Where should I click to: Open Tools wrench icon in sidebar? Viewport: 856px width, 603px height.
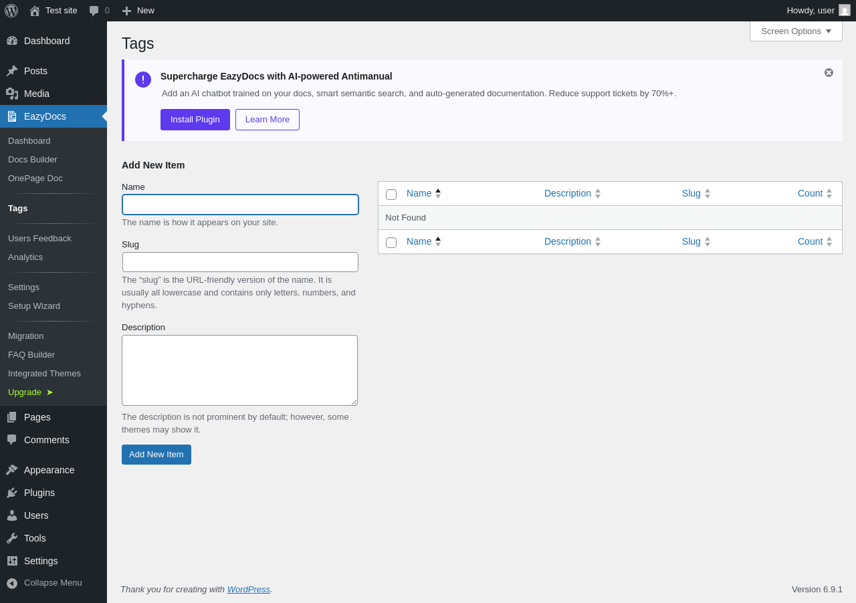[x=12, y=538]
